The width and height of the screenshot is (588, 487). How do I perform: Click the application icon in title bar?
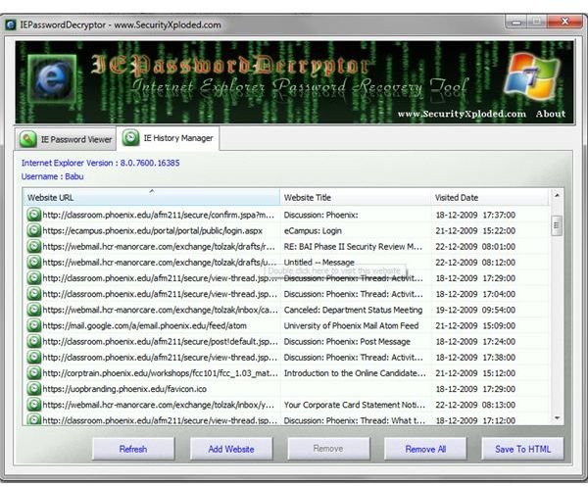pyautogui.click(x=10, y=24)
